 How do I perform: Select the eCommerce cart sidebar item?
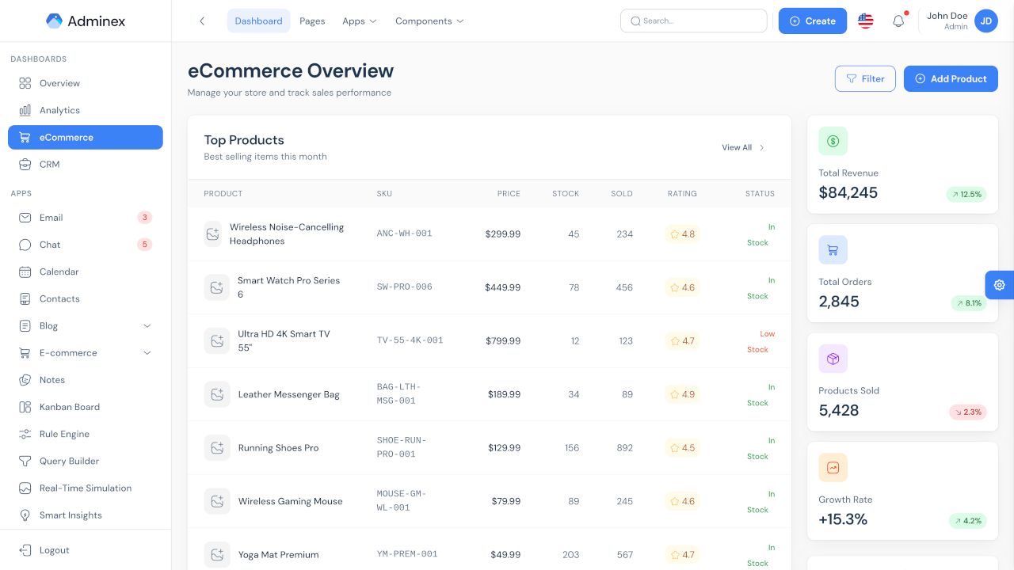click(86, 137)
